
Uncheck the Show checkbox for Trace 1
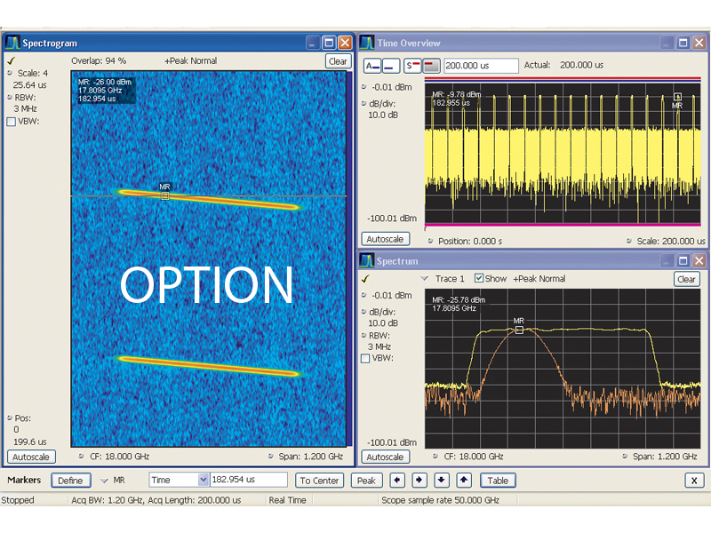tap(479, 279)
